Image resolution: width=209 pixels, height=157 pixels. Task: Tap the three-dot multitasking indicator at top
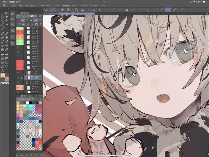tap(104, 2)
